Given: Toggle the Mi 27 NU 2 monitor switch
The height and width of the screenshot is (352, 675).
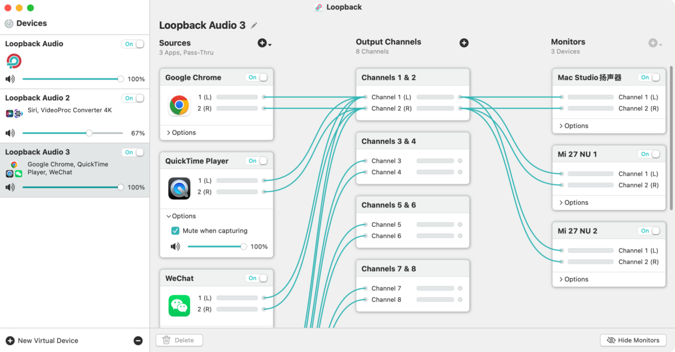Looking at the screenshot, I should [649, 231].
